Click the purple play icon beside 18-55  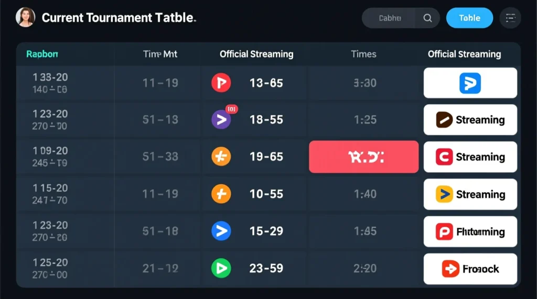(x=221, y=120)
